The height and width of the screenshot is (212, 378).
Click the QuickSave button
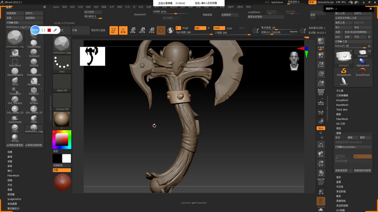pos(277,2)
